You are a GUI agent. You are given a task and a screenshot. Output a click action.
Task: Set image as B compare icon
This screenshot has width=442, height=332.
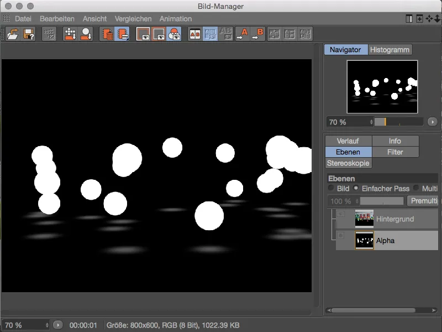(257, 34)
